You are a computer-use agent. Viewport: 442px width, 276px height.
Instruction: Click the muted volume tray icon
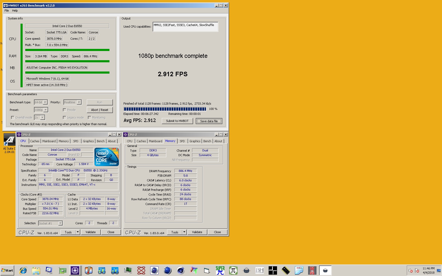(x=411, y=270)
